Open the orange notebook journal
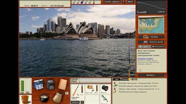186x104 pixels. (62, 84)
